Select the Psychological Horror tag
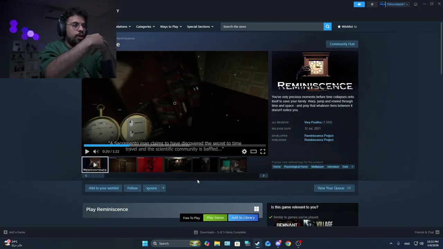 (x=296, y=167)
